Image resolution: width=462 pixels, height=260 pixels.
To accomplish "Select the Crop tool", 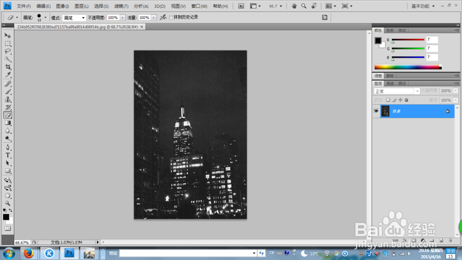I will 8,67.
